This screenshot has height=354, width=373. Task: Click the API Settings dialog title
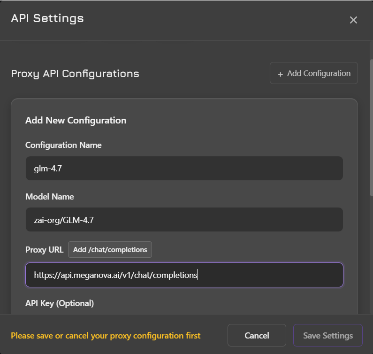pyautogui.click(x=47, y=19)
